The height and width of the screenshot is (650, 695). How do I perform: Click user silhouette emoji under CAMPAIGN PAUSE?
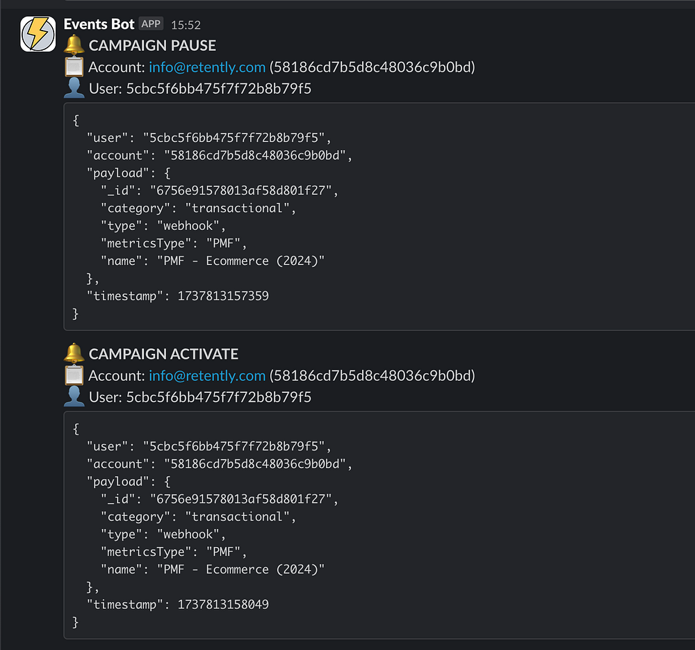tap(74, 88)
